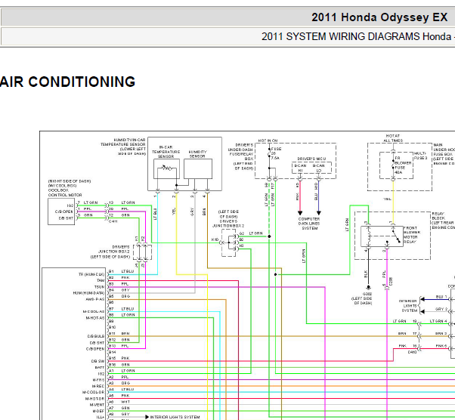
Task: Click the 'TAM' pin label
Action: tap(101, 280)
